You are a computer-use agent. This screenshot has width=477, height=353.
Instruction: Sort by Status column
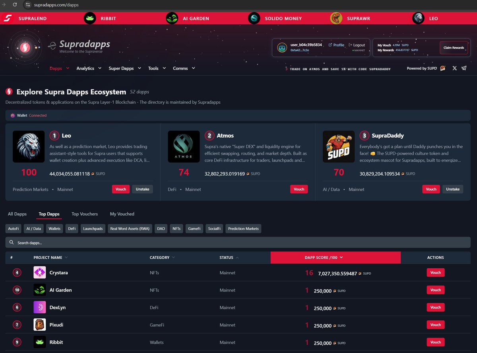[x=229, y=258]
